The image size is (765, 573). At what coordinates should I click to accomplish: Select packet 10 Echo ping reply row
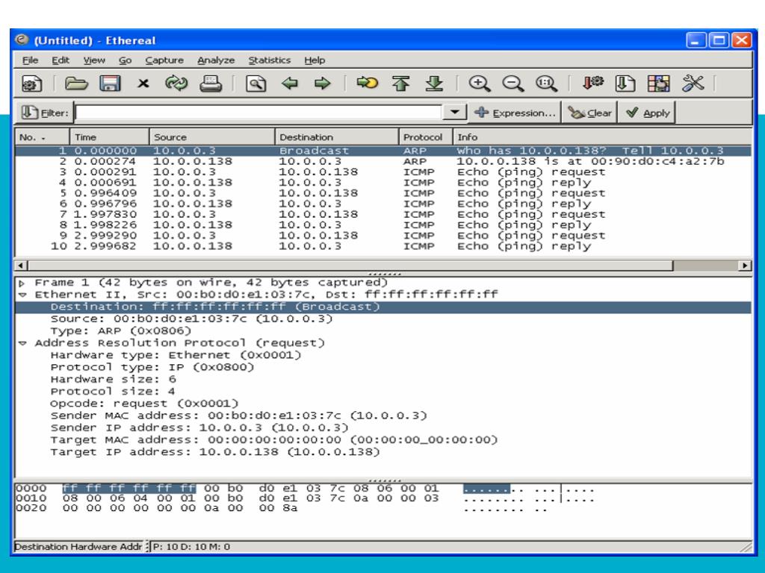point(383,246)
